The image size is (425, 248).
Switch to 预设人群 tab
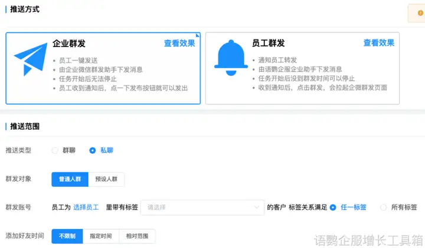pos(106,180)
